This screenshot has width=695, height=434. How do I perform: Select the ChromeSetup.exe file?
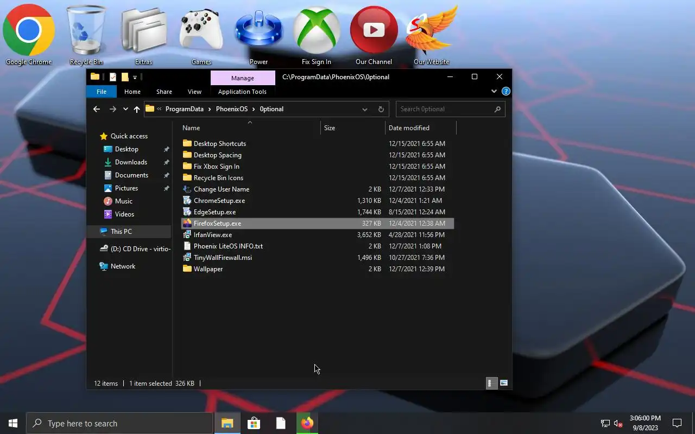[x=318, y=201]
